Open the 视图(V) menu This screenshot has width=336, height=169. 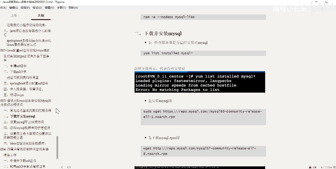[x=49, y=8]
